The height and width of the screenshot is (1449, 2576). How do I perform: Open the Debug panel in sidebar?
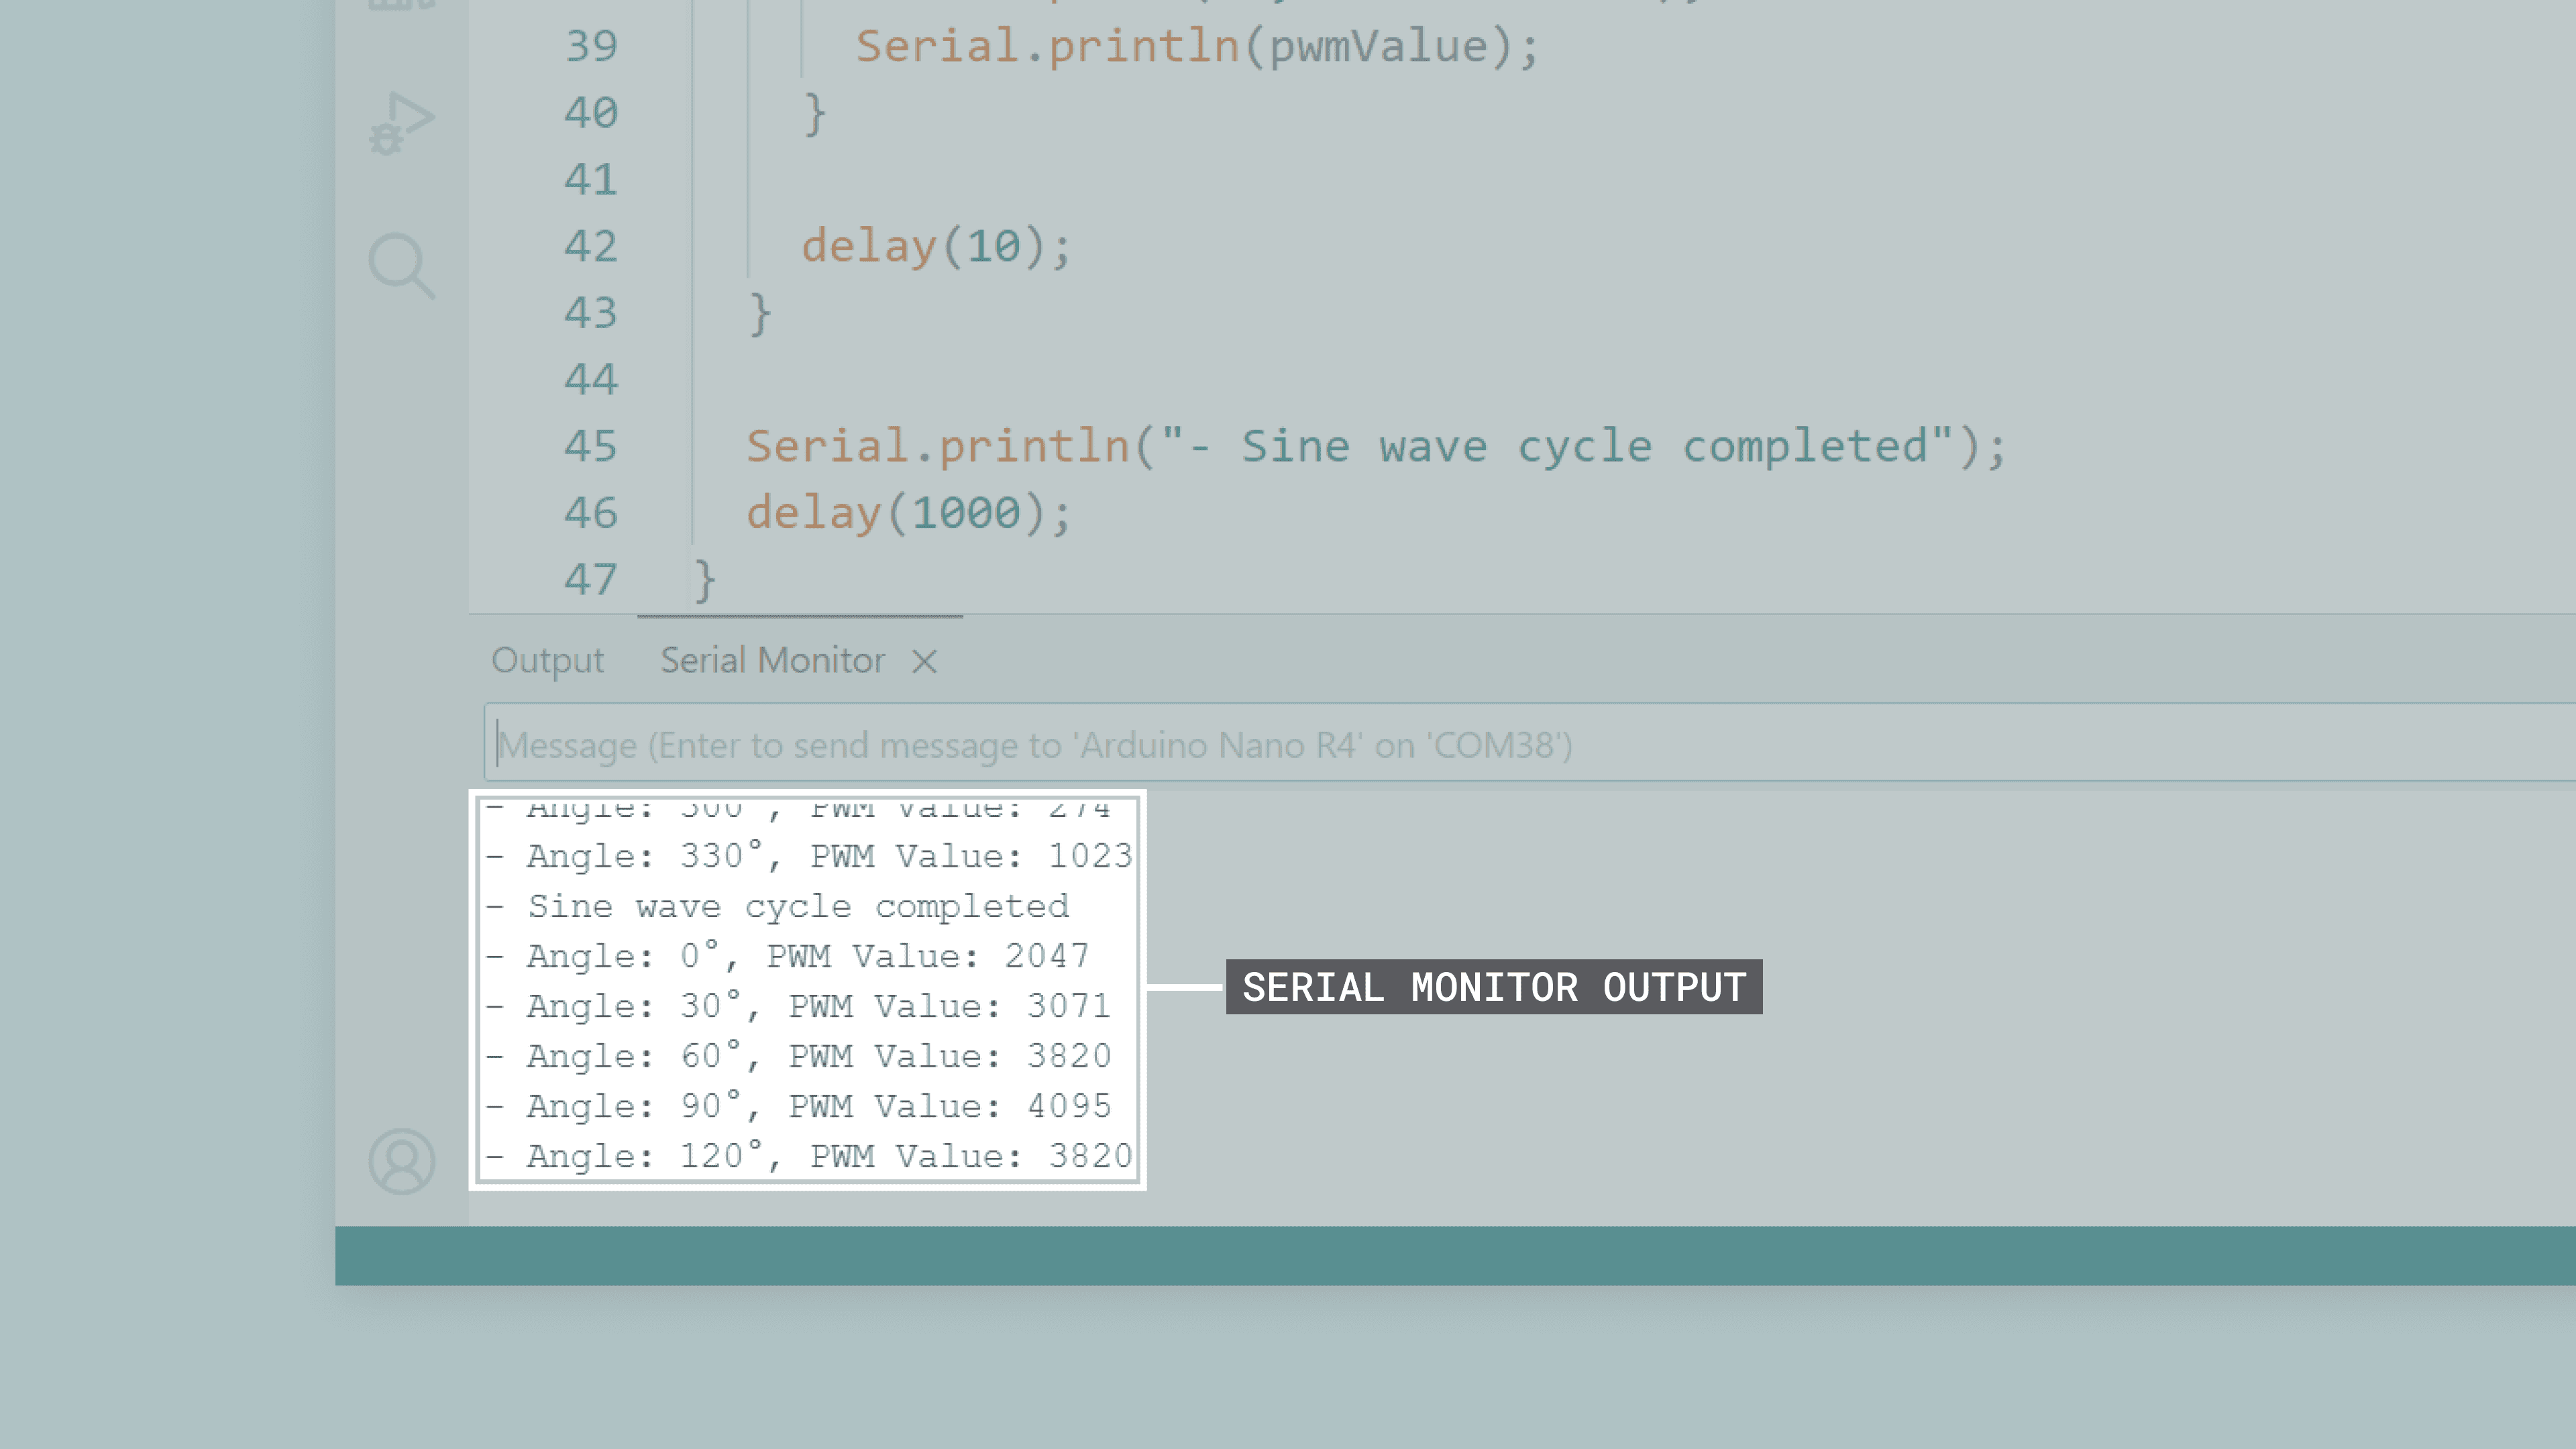pos(401,123)
